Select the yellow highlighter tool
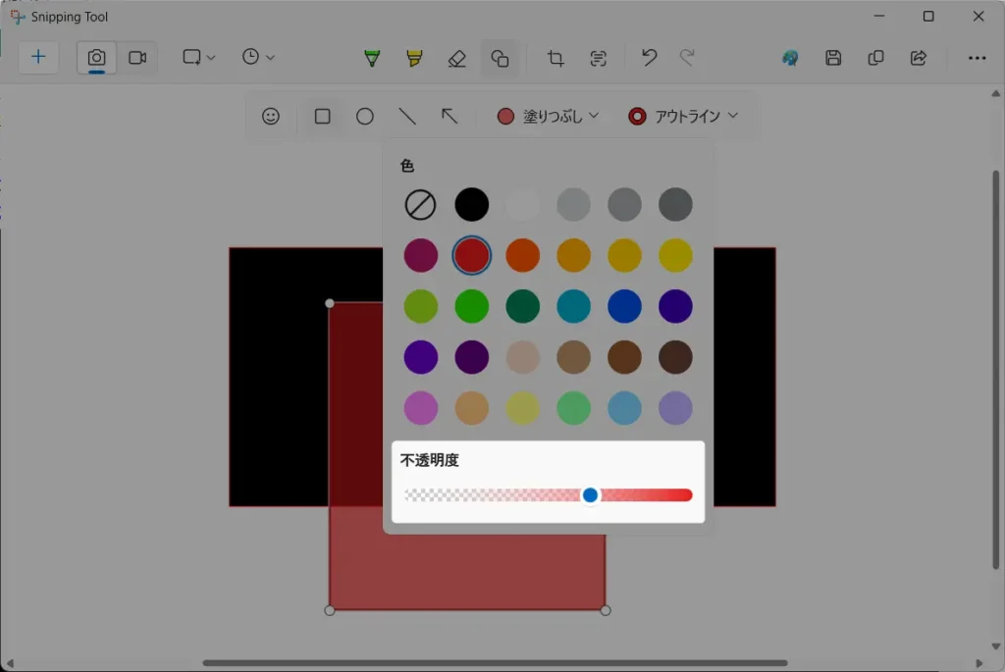 [414, 58]
